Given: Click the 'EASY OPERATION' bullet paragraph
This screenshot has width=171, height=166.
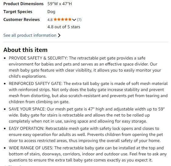Looking at the screenshot, I should coord(86,134).
